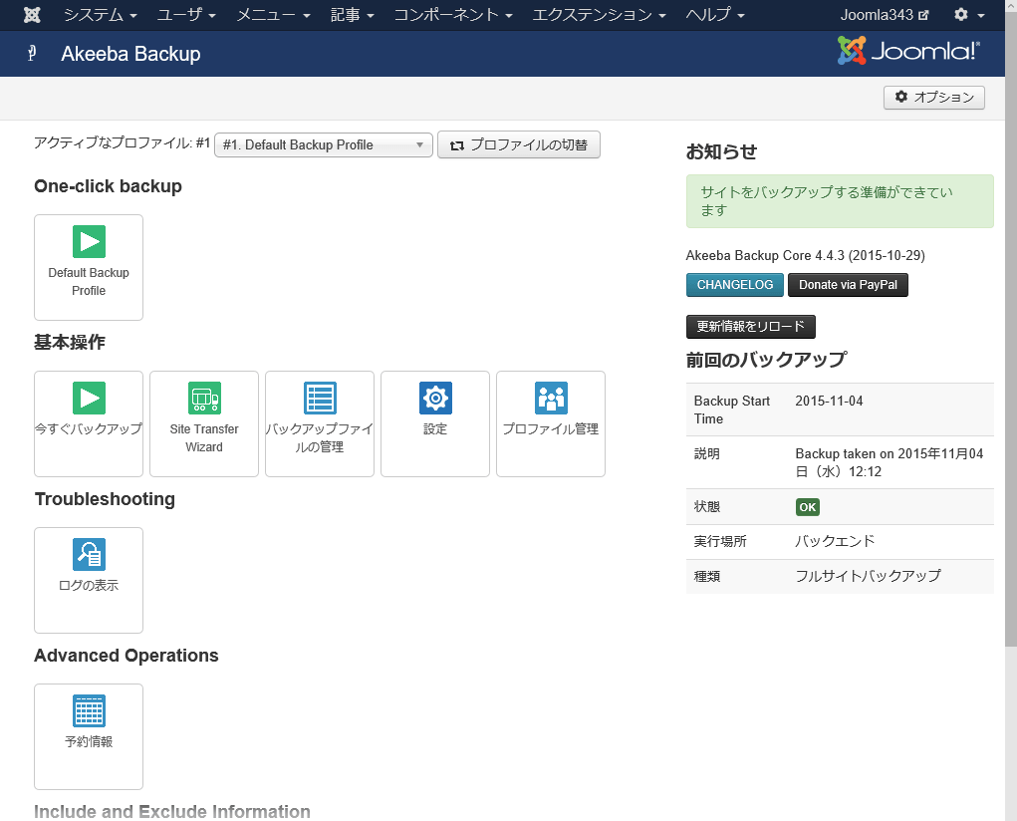Start Default Backup Profile one-click backup
Image resolution: width=1017 pixels, height=821 pixels.
[89, 267]
